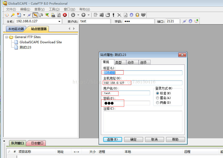
Task: Click the exclamation mark Execute icon
Action: click(x=113, y=15)
